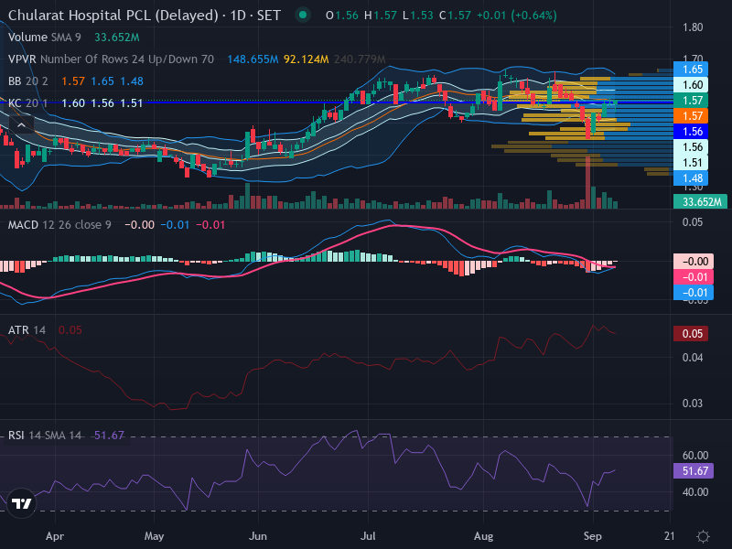Select the Volume SMA 9 indicator label
This screenshot has width=732, height=549.
44,38
